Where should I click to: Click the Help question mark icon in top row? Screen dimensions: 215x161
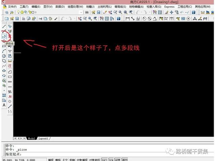pyautogui.click(x=193, y=12)
